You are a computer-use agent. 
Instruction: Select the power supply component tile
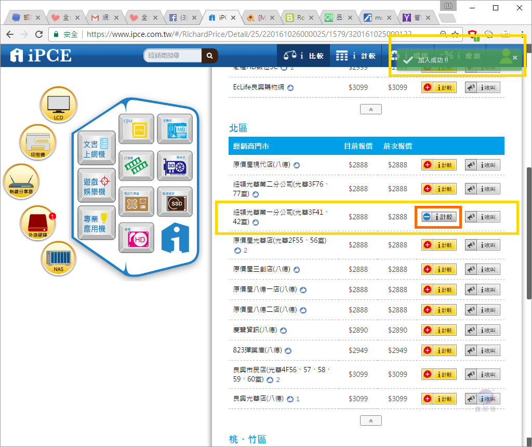pyautogui.click(x=137, y=202)
